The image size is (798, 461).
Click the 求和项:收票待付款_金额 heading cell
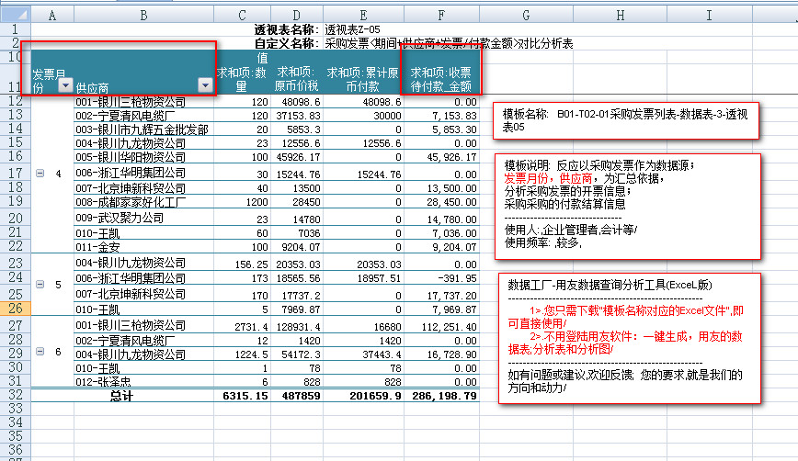click(441, 79)
